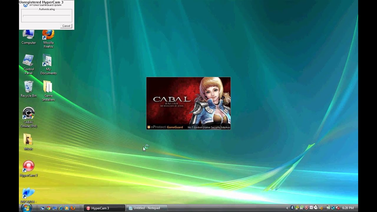Open the Control Panel desktop shortcut
The height and width of the screenshot is (212, 377).
click(x=29, y=64)
